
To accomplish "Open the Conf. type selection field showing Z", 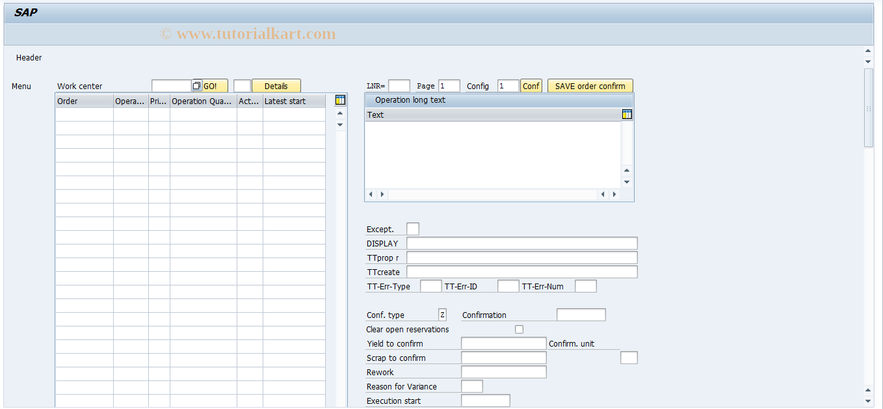I will click(442, 314).
